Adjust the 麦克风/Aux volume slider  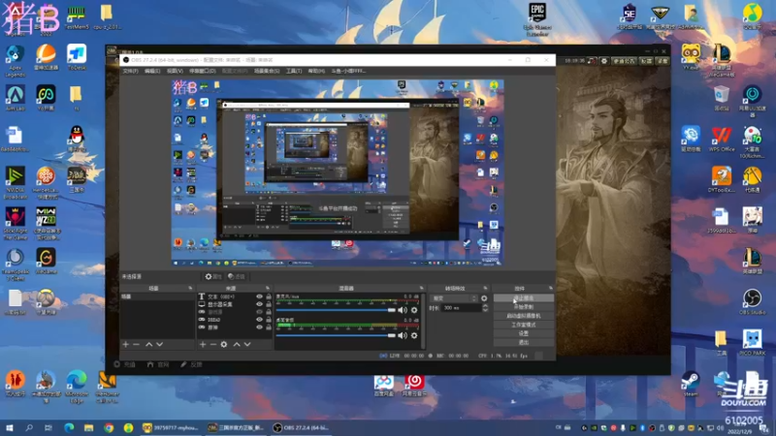pyautogui.click(x=336, y=310)
